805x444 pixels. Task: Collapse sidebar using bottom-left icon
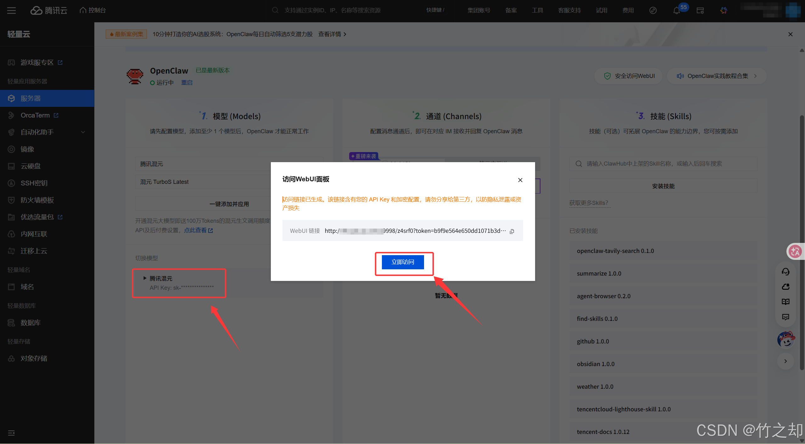(11, 433)
